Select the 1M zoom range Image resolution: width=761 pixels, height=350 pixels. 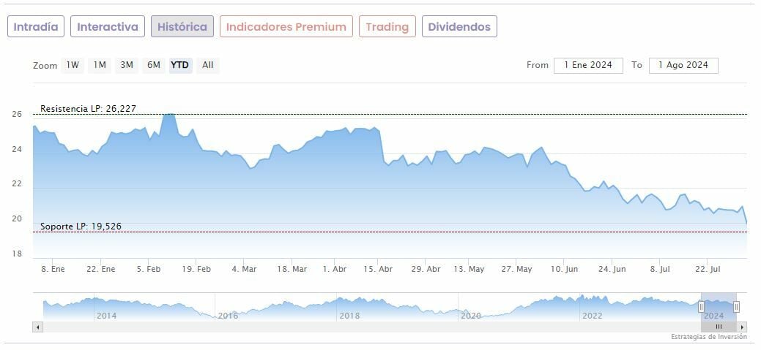click(x=100, y=65)
